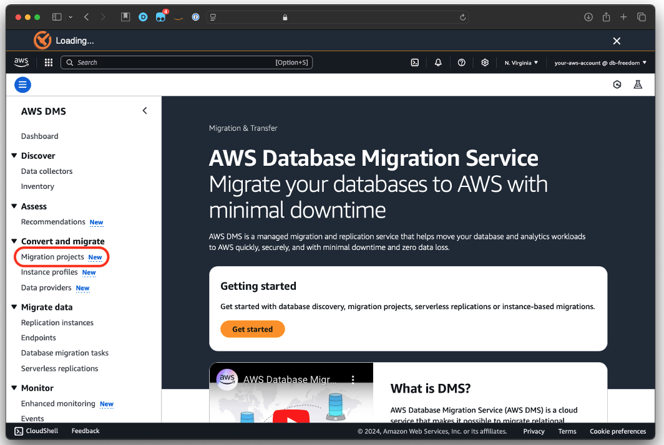Open the lab flask icon
The image size is (664, 445).
pos(638,85)
